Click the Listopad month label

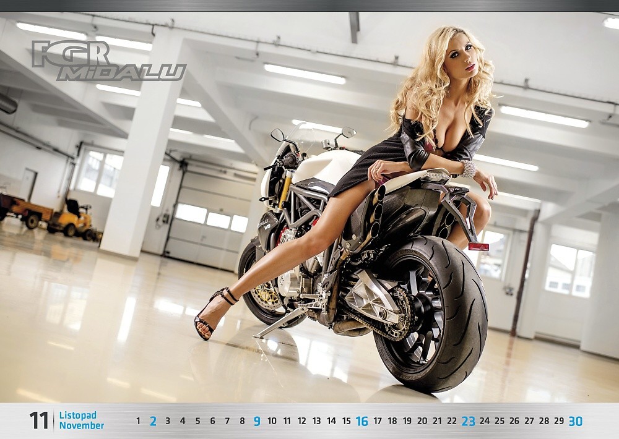pyautogui.click(x=78, y=416)
